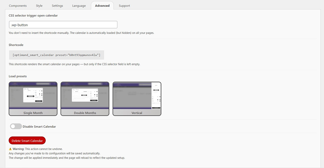Click the Load presets section label
324x168 pixels.
tap(18, 76)
